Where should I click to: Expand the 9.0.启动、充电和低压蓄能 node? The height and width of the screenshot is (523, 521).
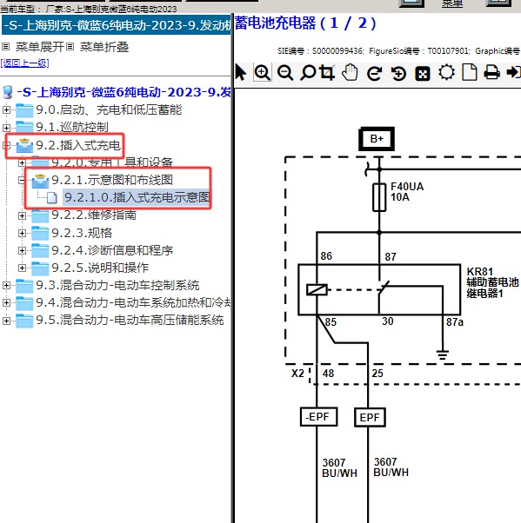pos(6,109)
